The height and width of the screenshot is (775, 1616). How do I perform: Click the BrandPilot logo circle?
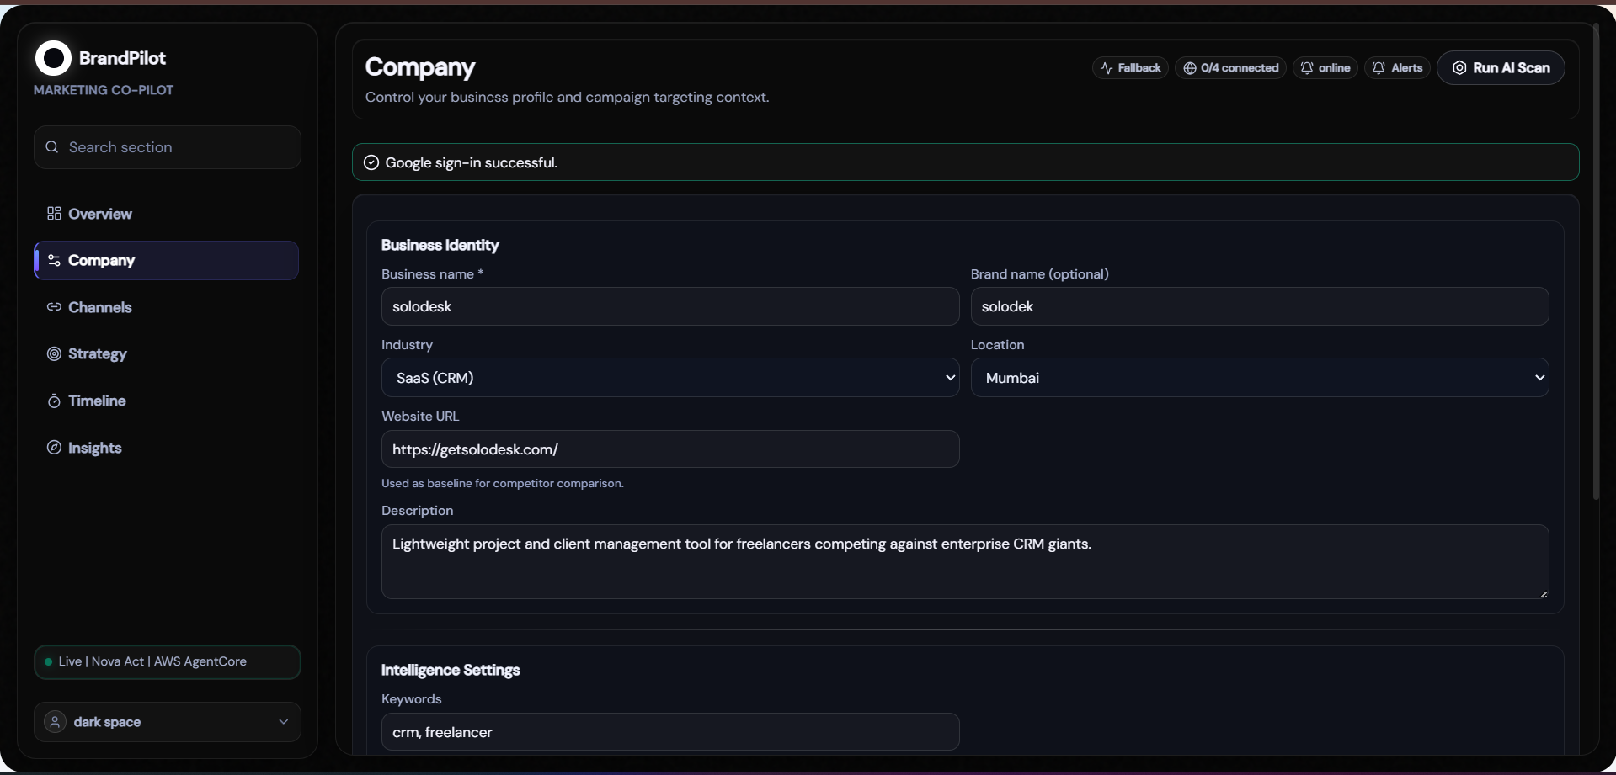[x=53, y=58]
